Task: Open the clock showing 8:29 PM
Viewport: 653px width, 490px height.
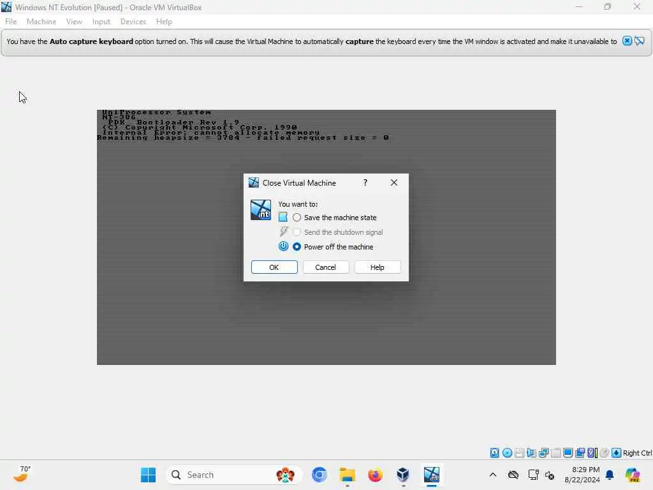Action: click(x=582, y=475)
